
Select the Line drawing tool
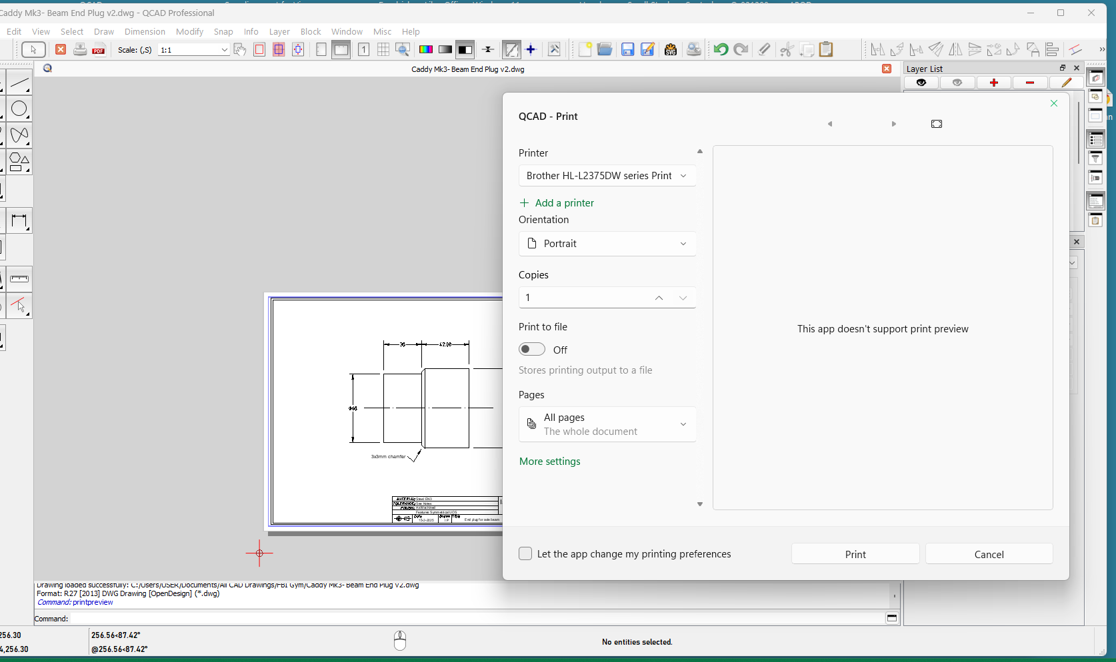click(19, 83)
